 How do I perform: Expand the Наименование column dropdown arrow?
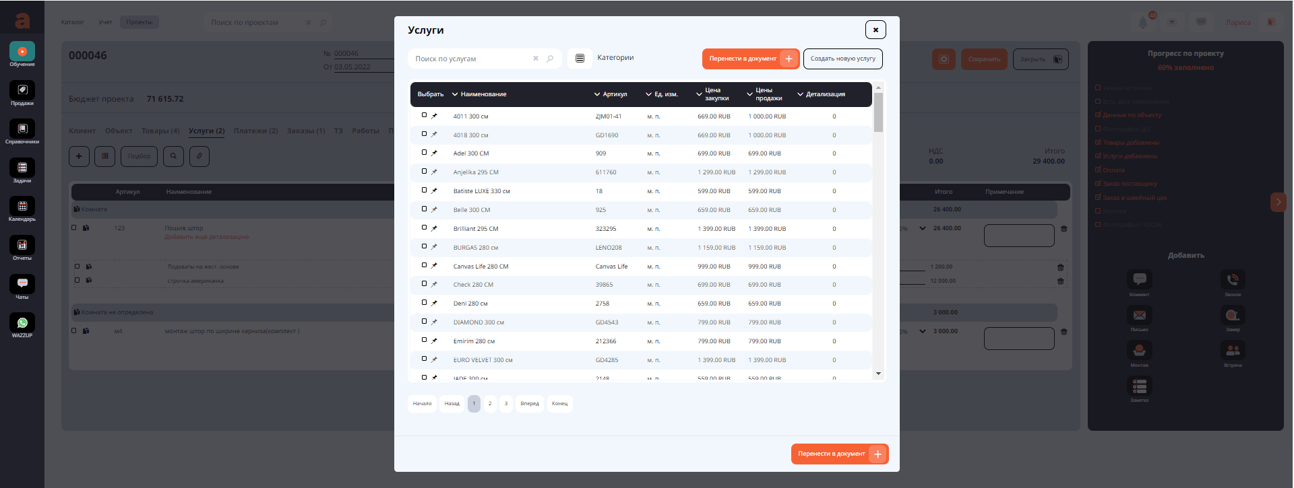455,94
